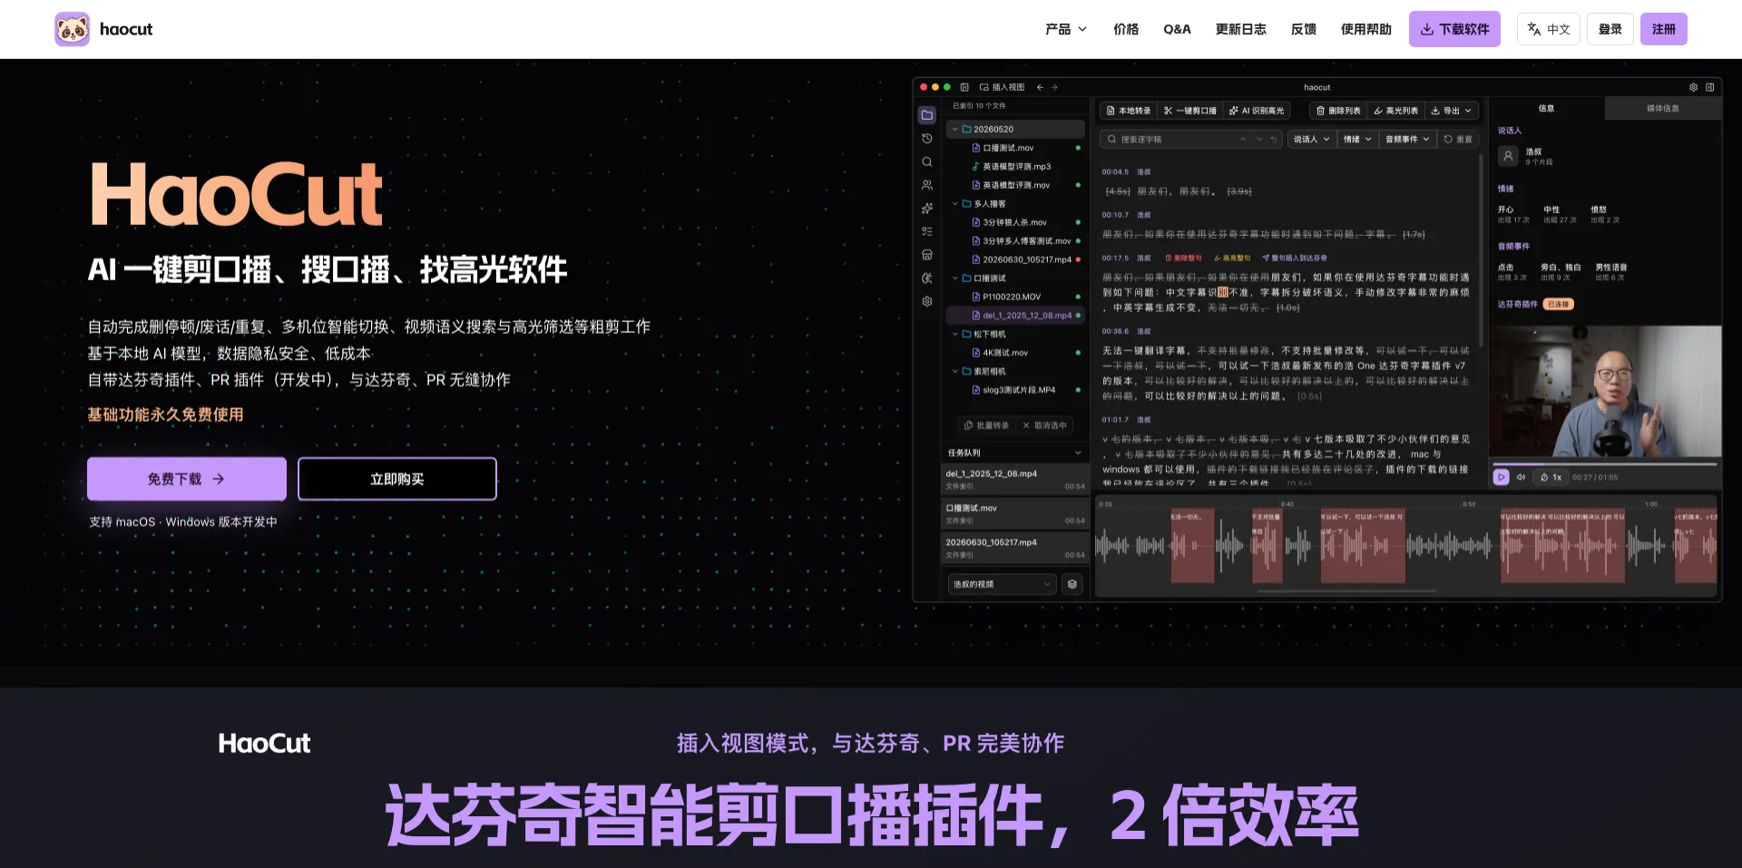
Task: Select del_1_2025_12_08.mp4 in file tree
Action: [x=1015, y=316]
